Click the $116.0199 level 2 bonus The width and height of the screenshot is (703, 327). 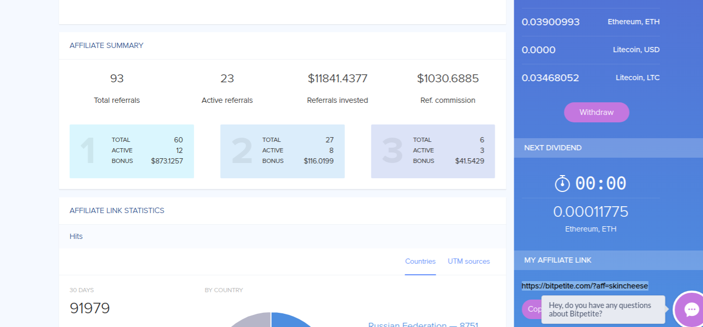(319, 161)
